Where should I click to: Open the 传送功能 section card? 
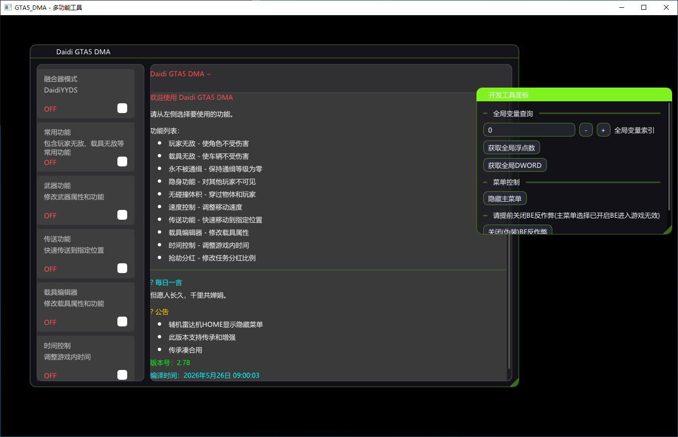[x=86, y=253]
